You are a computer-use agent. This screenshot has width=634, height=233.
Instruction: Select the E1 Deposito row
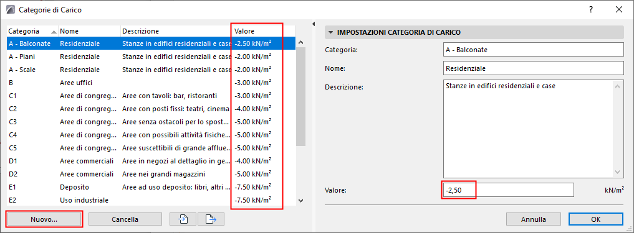pos(151,187)
